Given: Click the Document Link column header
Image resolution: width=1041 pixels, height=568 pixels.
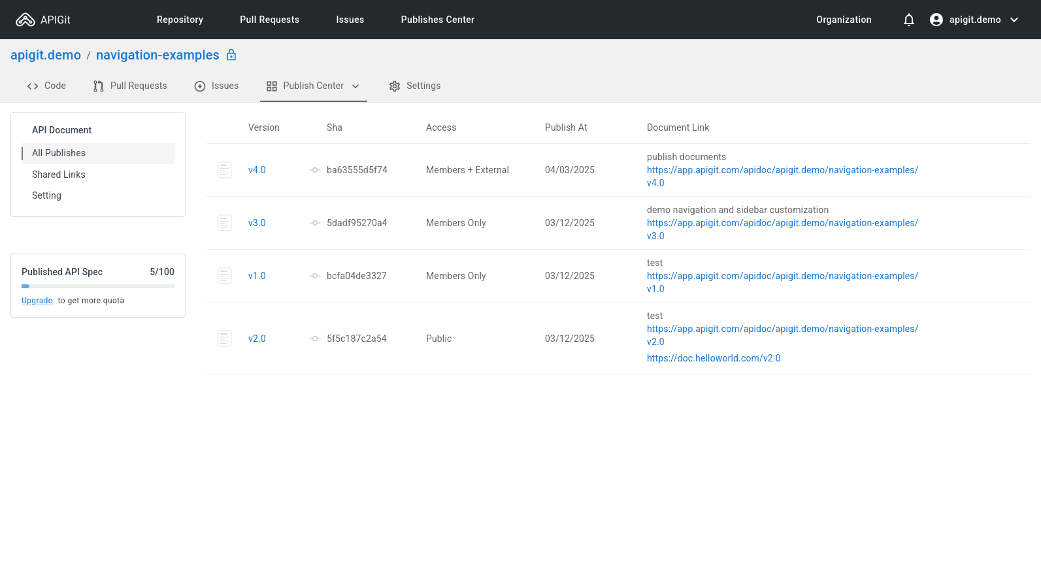Looking at the screenshot, I should pyautogui.click(x=678, y=127).
